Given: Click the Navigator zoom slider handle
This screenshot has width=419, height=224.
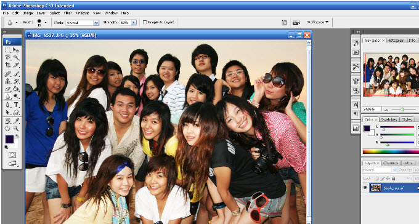Looking at the screenshot, I should coord(402,109).
